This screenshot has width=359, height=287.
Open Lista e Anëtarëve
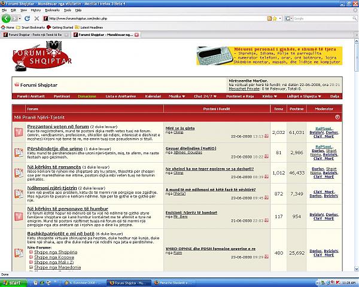coord(121,96)
